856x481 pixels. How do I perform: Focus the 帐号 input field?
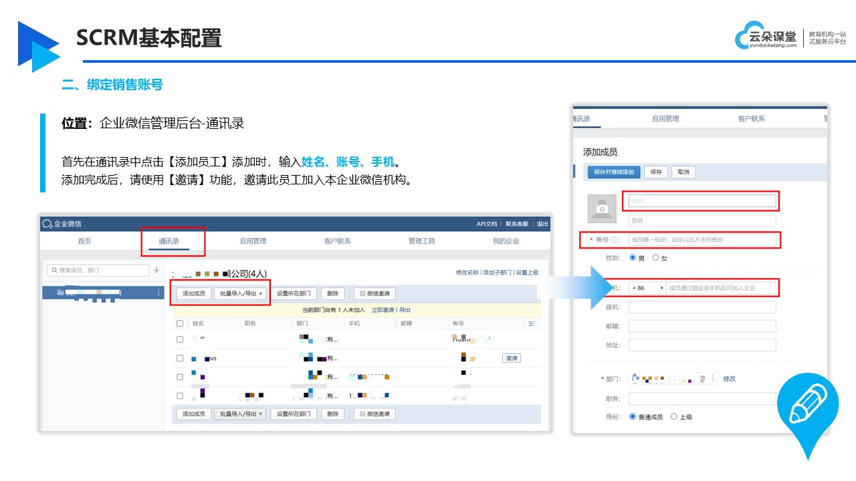(702, 240)
